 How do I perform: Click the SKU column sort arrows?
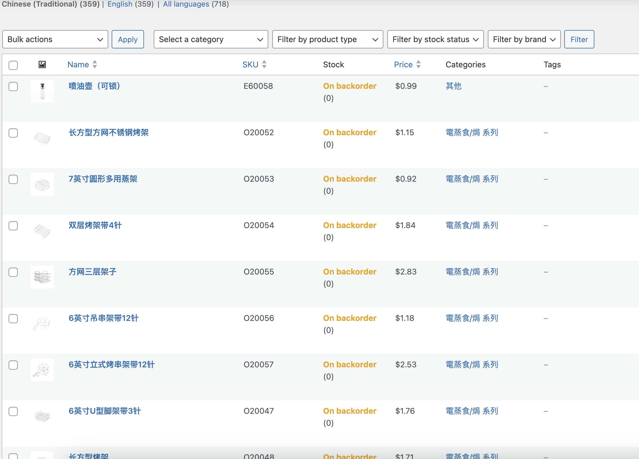(x=264, y=64)
